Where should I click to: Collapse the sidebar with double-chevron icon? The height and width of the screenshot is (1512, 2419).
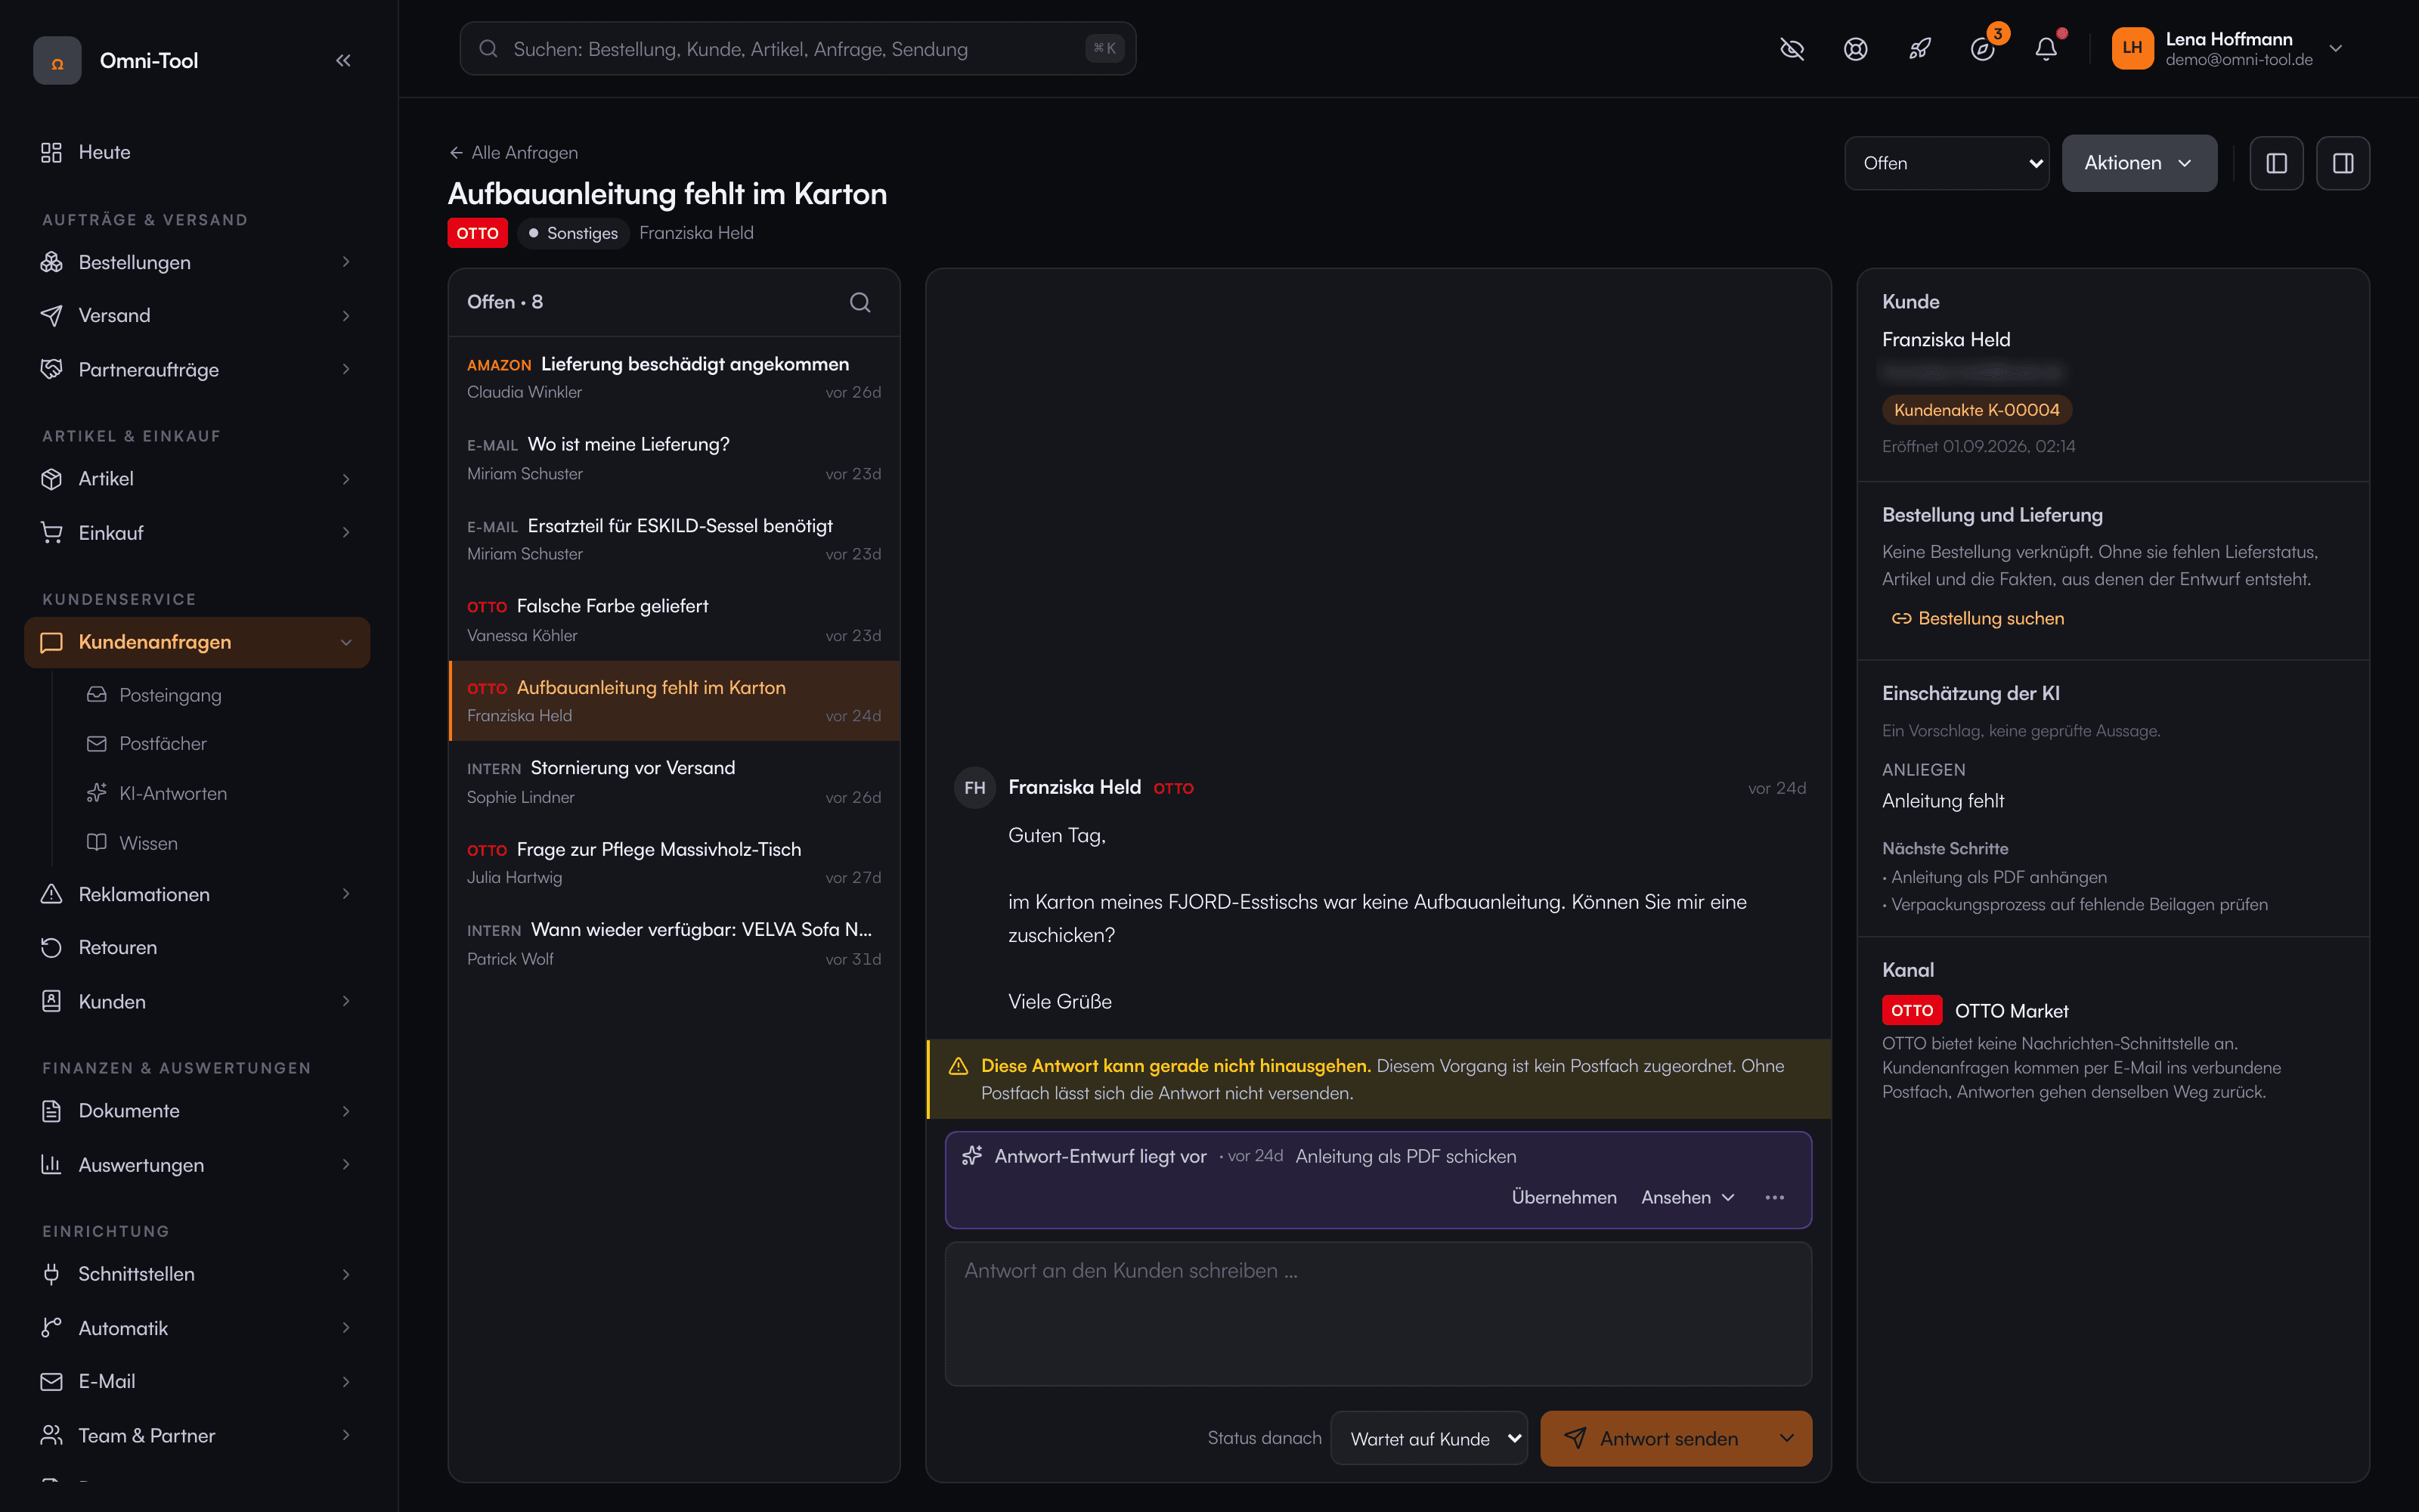(343, 60)
